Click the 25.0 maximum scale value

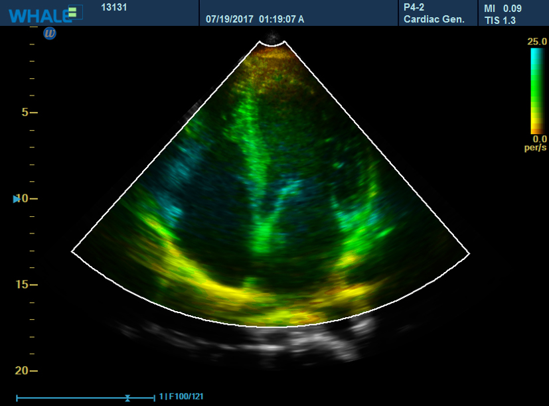[x=536, y=42]
